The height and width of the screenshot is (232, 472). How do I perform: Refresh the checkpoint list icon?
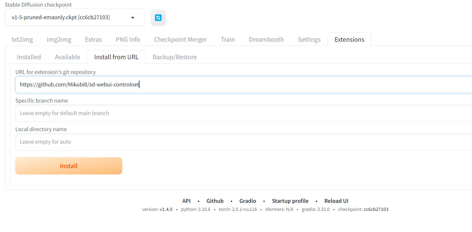point(158,18)
